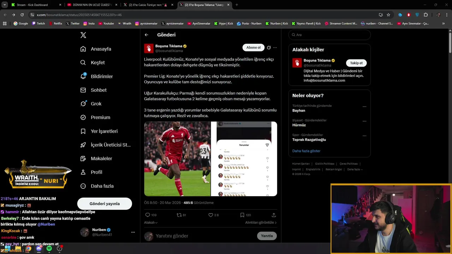Click Takip et for Boşuna Tıklama
Image resolution: width=452 pixels, height=254 pixels.
point(356,63)
